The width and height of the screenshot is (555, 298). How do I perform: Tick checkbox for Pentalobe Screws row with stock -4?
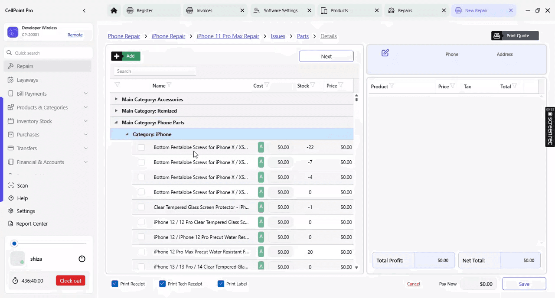point(141,177)
